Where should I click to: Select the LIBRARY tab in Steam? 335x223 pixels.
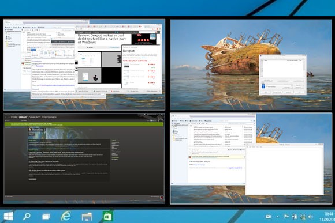(23, 117)
